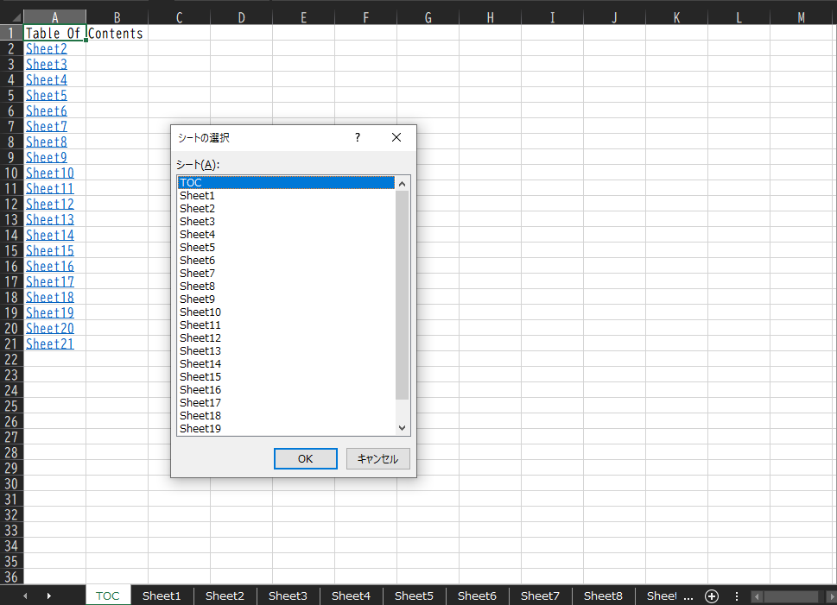
Task: Switch to the Sheet1 tab
Action: point(162,596)
